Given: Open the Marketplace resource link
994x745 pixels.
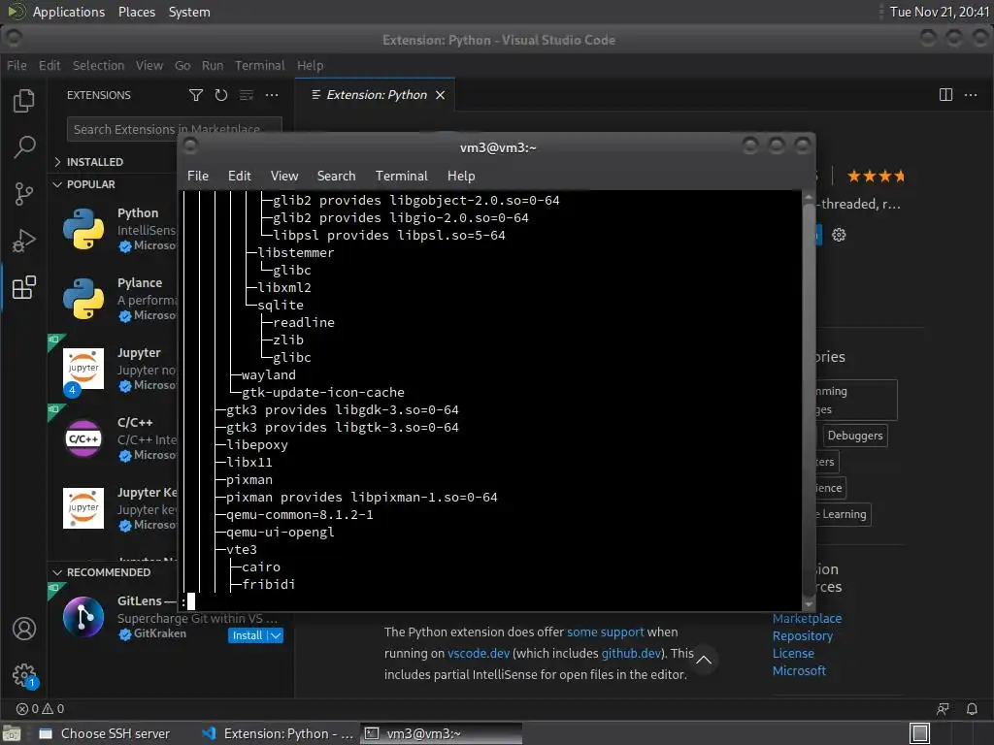Looking at the screenshot, I should click(x=807, y=618).
